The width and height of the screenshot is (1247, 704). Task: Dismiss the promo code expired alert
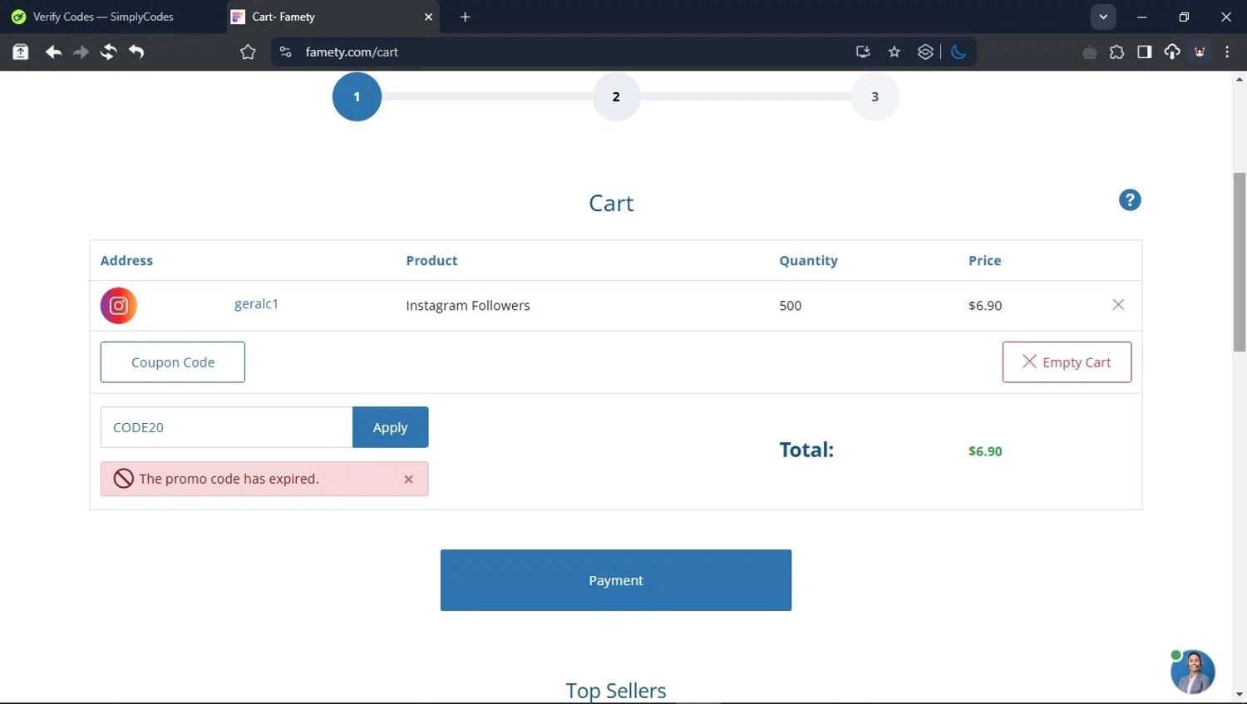[408, 480]
